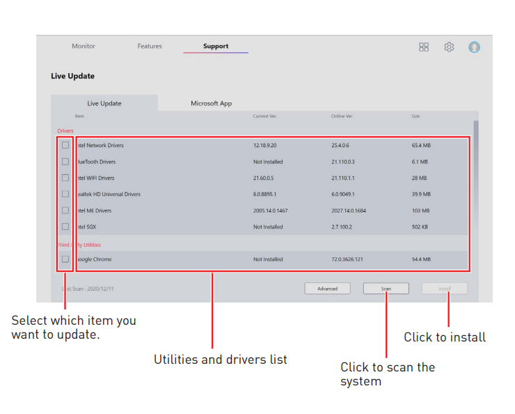The width and height of the screenshot is (515, 414).
Task: Select the Support tab
Action: click(216, 46)
